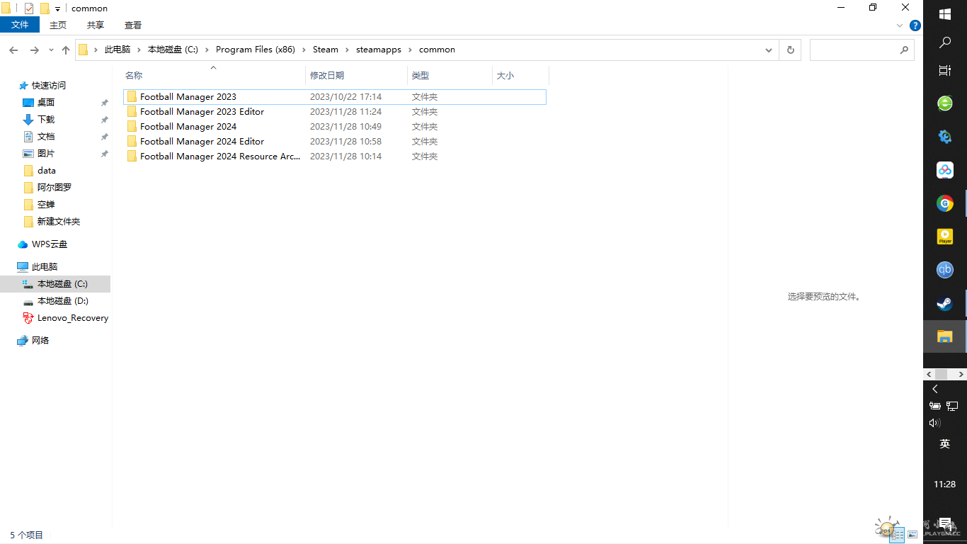Image resolution: width=967 pixels, height=544 pixels.
Task: Click 本地磁盘 (C:) breadcrumb in address bar
Action: [173, 50]
